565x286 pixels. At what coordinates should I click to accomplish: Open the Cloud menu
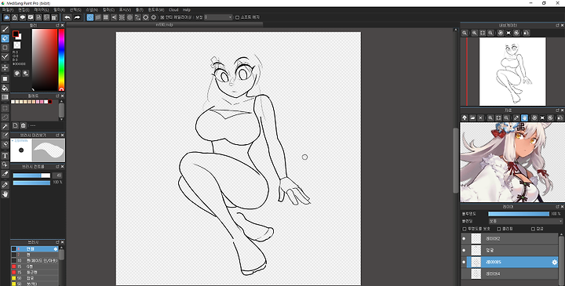coord(173,9)
